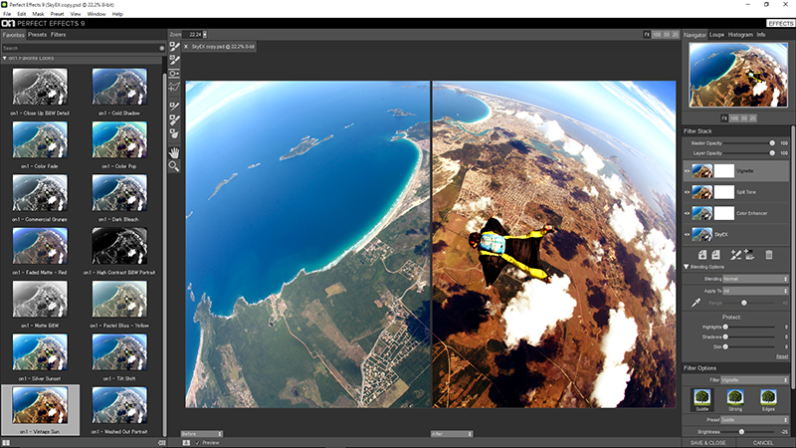
Task: Open the After view dropdown
Action: point(452,434)
